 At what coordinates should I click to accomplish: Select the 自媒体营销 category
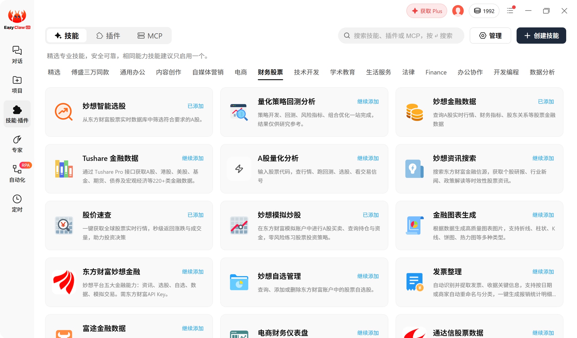coord(208,72)
